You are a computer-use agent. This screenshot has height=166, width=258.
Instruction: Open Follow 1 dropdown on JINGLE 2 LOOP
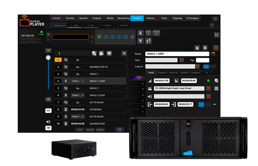[x=78, y=95]
